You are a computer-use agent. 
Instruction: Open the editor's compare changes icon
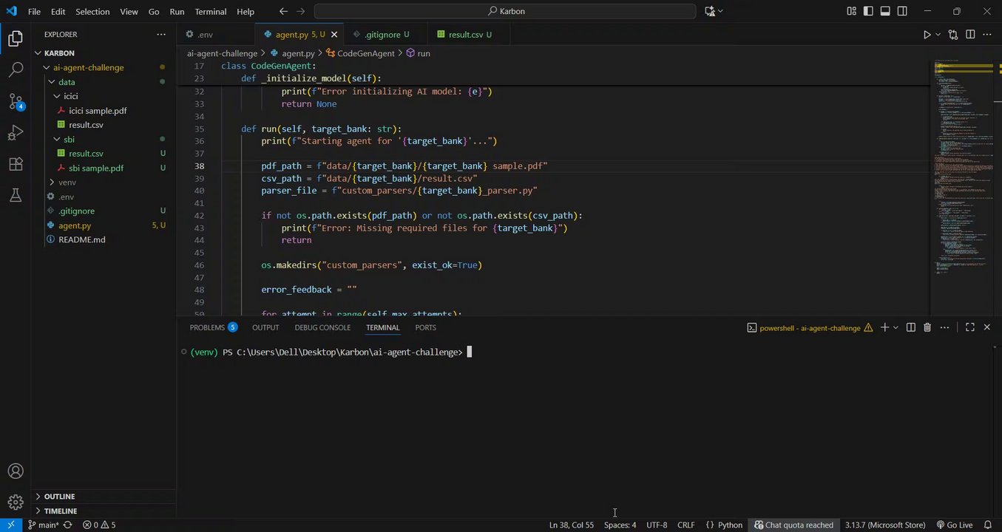[x=953, y=35]
